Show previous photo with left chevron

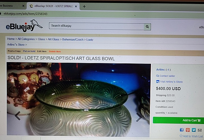pos(18,116)
